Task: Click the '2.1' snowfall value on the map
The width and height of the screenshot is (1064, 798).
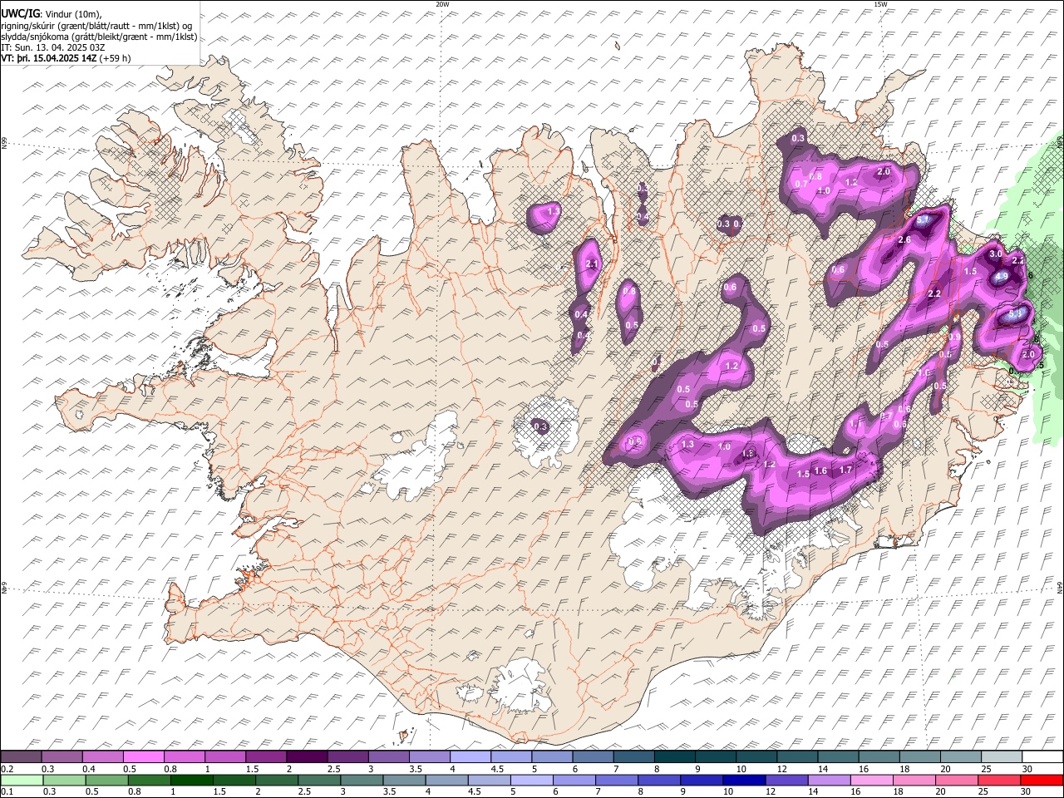Action: pyautogui.click(x=593, y=264)
